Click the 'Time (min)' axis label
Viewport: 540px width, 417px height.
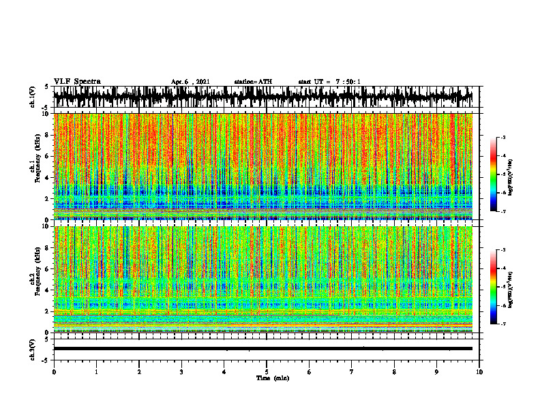[x=273, y=378]
